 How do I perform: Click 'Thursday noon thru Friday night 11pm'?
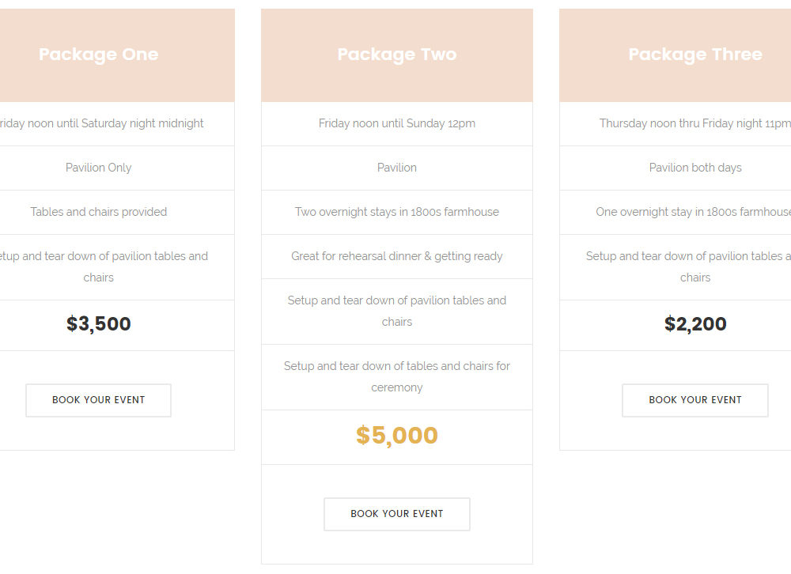point(695,123)
